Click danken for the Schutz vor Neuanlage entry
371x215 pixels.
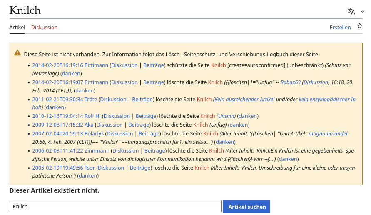tap(71, 74)
